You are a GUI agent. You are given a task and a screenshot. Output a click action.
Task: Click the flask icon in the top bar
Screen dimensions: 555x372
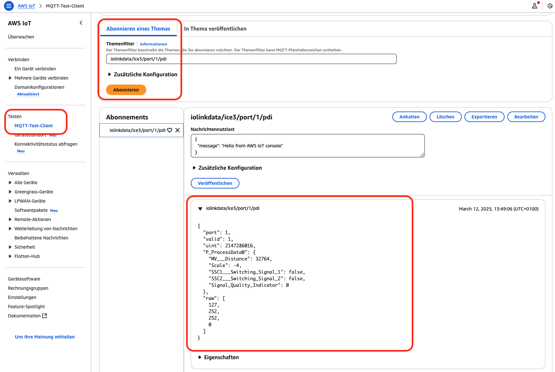(x=535, y=6)
